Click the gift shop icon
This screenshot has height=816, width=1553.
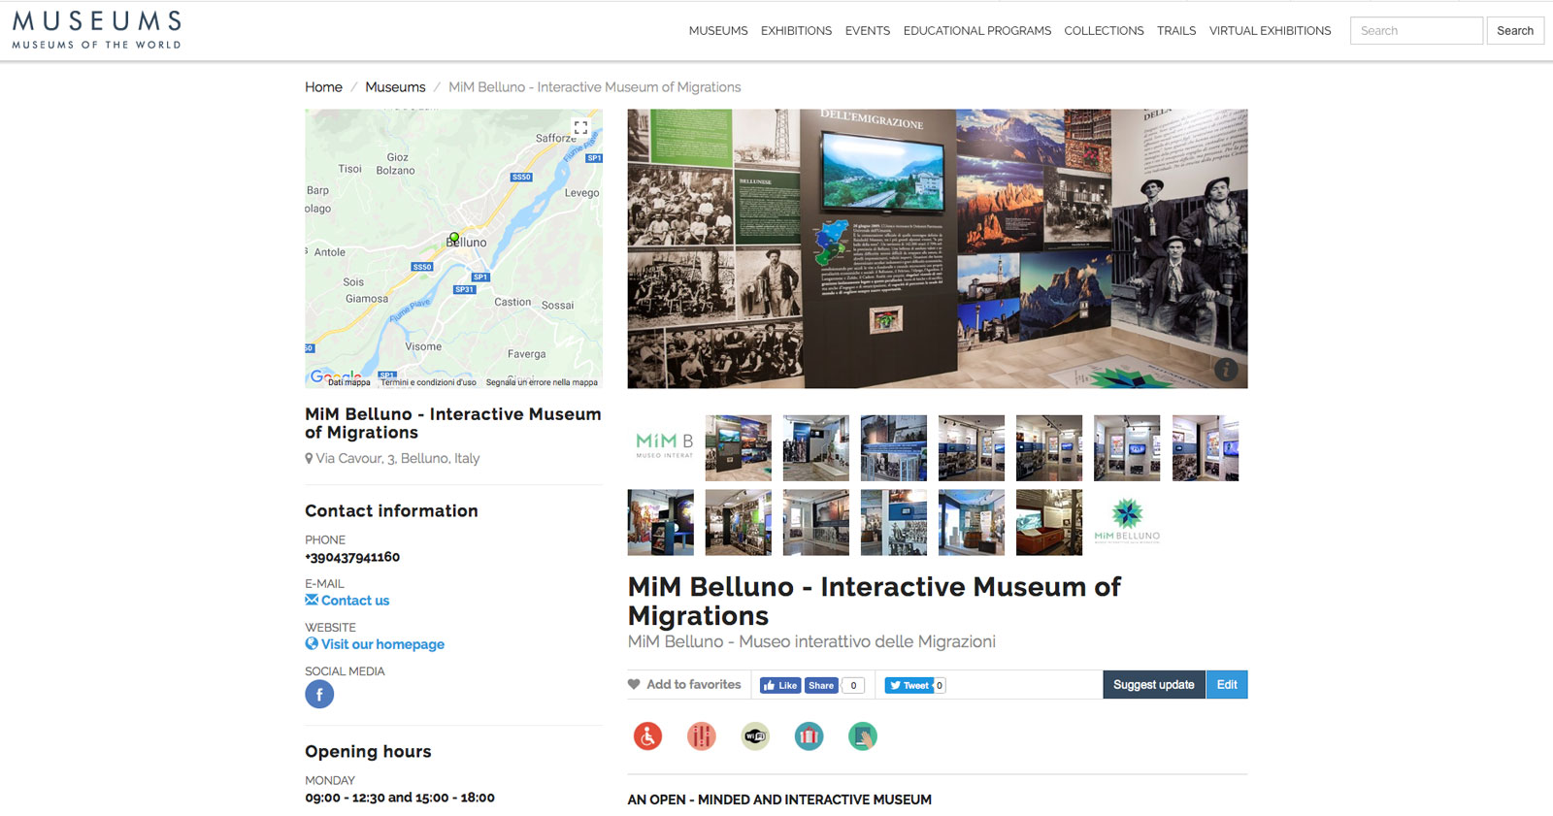pyautogui.click(x=809, y=736)
